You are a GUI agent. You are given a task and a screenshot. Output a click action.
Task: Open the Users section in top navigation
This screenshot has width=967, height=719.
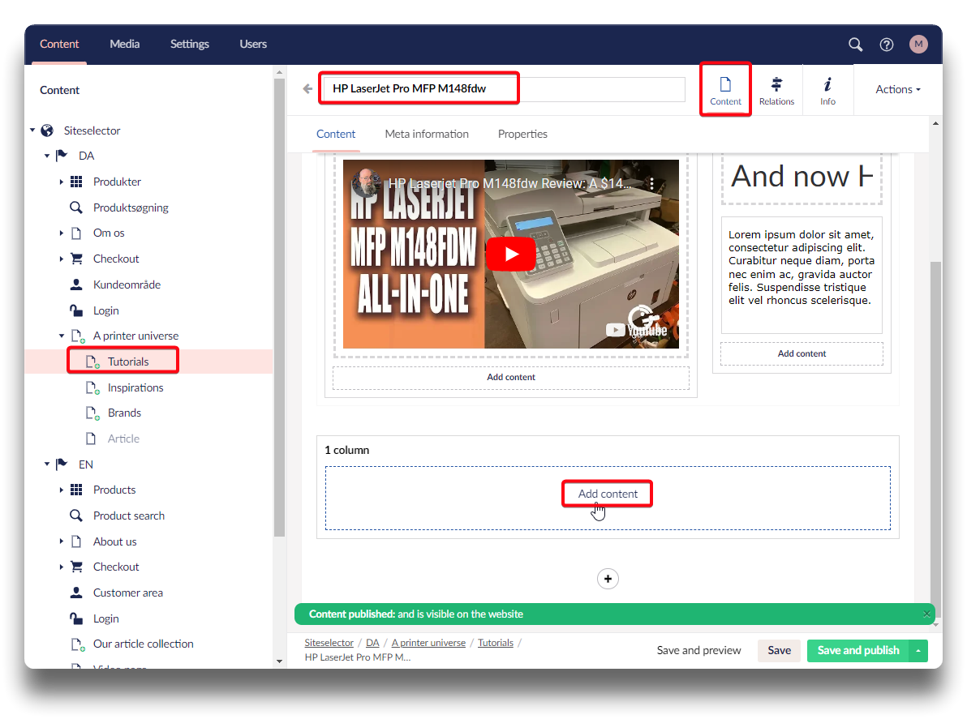click(253, 45)
